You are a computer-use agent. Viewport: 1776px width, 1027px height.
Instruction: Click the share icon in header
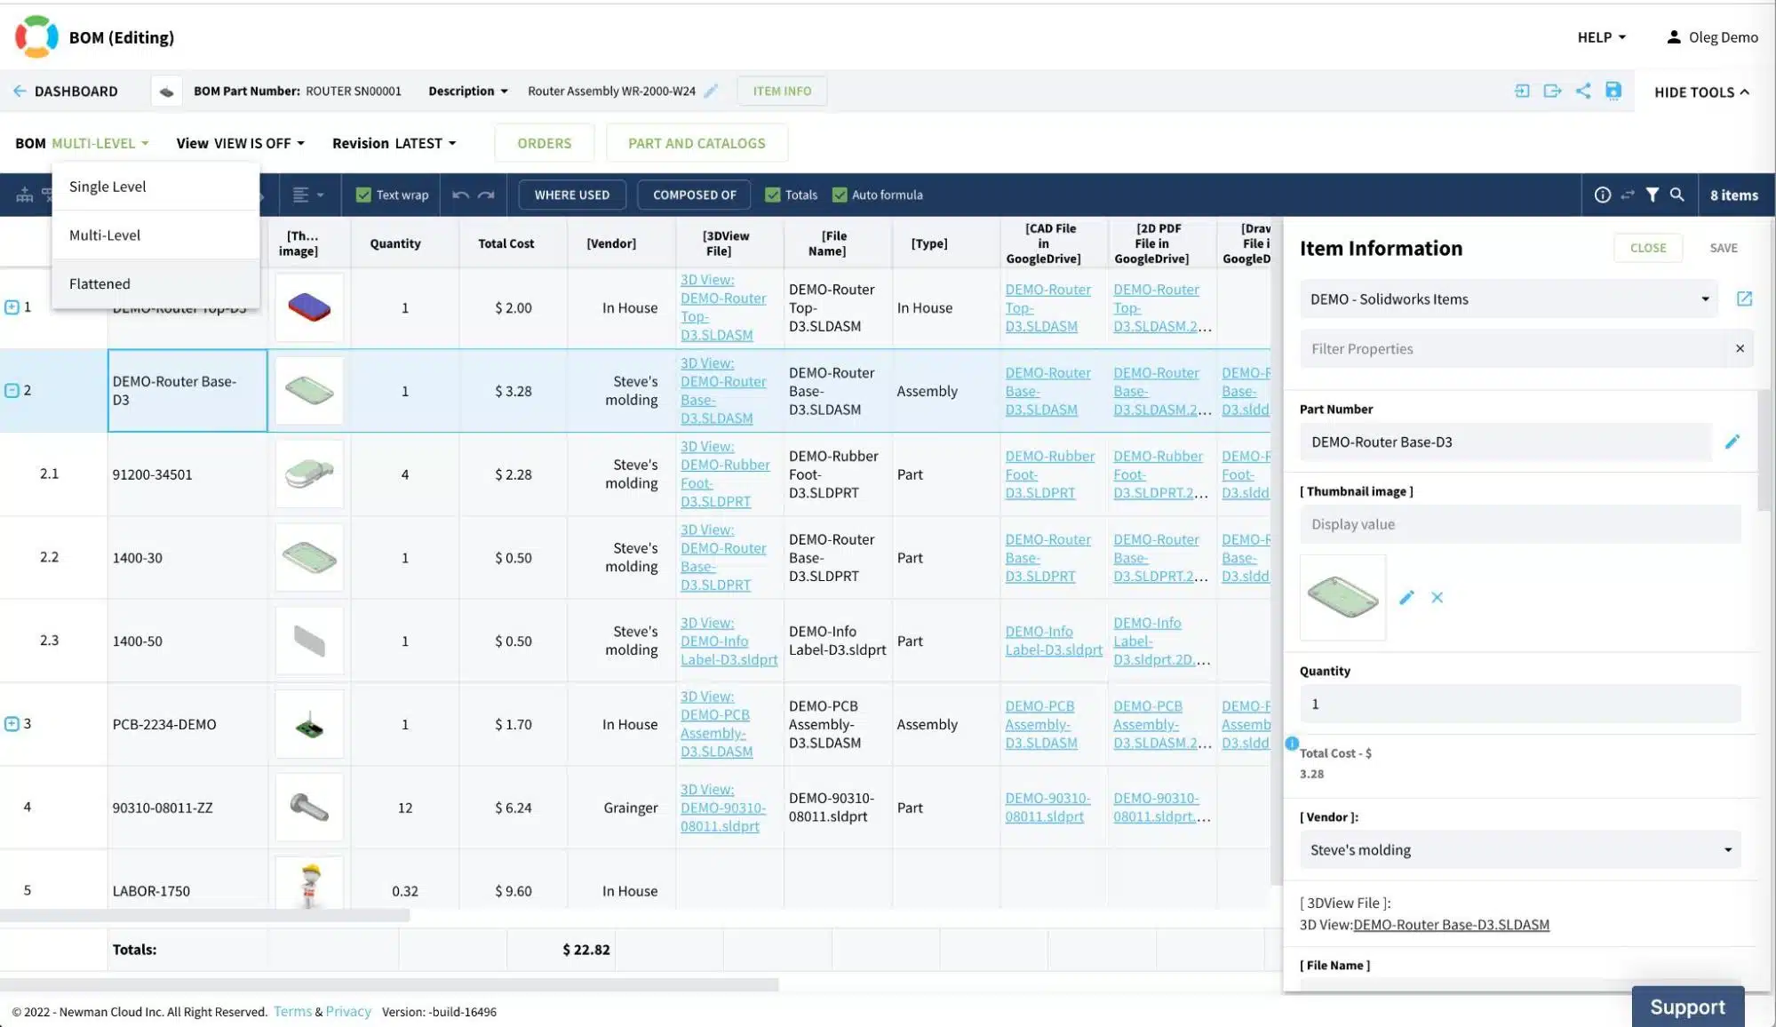(x=1583, y=91)
